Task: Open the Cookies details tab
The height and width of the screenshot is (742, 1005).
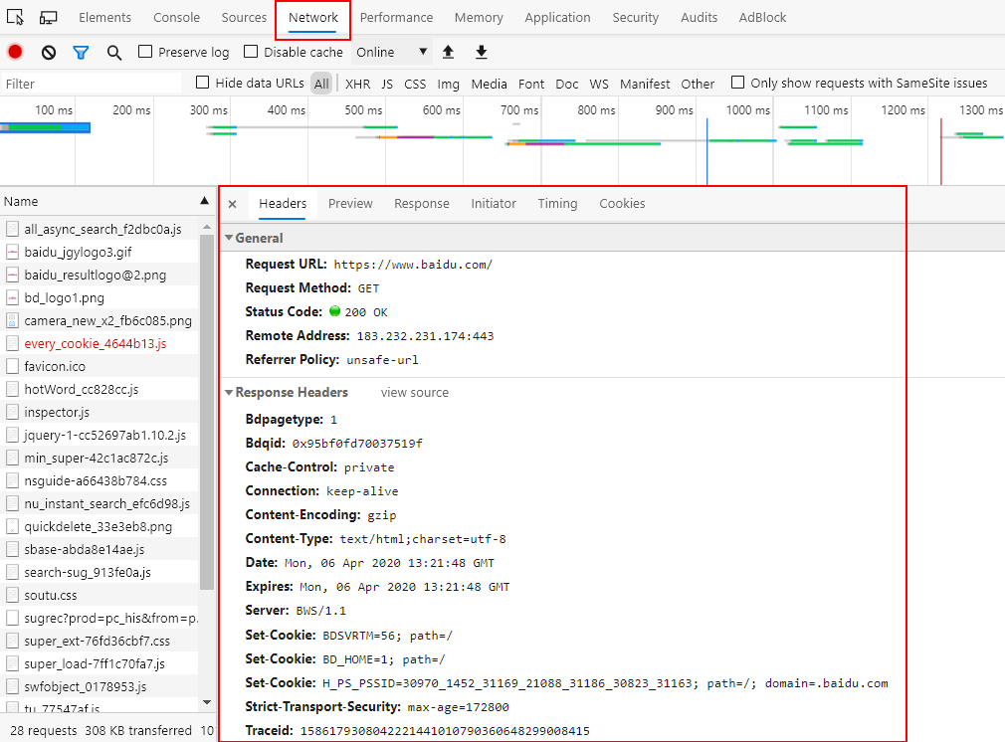Action: (x=622, y=203)
